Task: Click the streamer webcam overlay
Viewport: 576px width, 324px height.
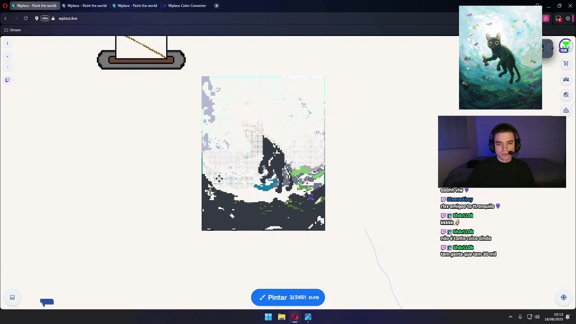Action: 502,152
